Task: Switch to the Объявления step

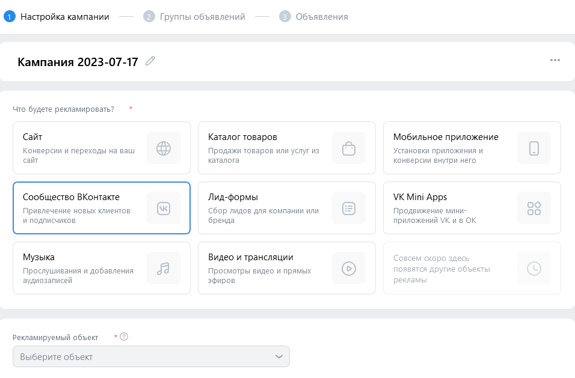Action: (x=321, y=17)
